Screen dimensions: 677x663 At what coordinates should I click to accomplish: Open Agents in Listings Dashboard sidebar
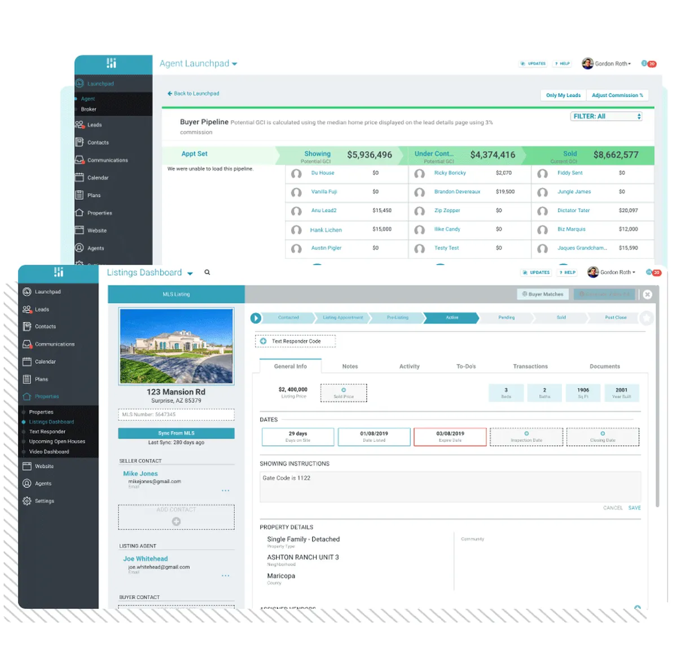click(x=43, y=484)
